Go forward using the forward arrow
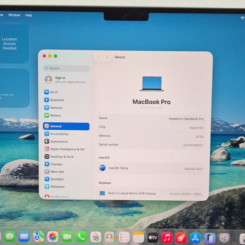 point(107,57)
